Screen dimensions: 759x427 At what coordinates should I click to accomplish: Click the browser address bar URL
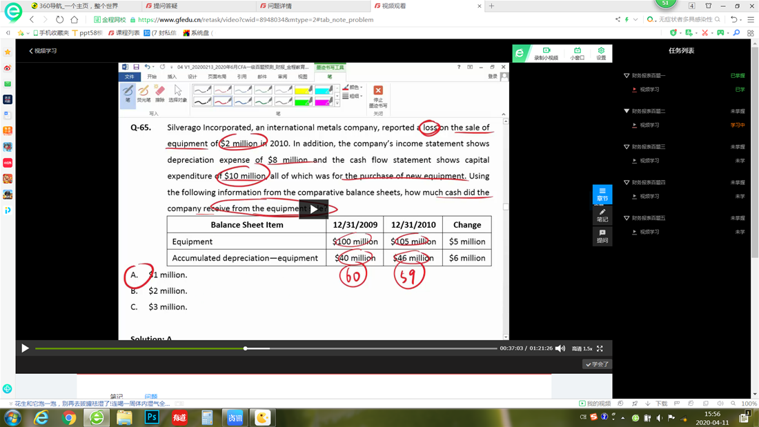click(x=255, y=20)
